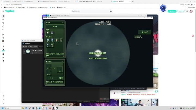Switch to the second browser tab
The image size is (196, 110).
coord(30,2)
